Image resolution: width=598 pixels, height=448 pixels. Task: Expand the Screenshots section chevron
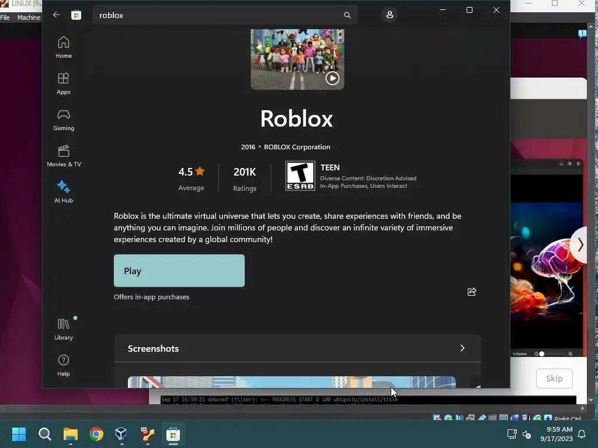coord(463,348)
